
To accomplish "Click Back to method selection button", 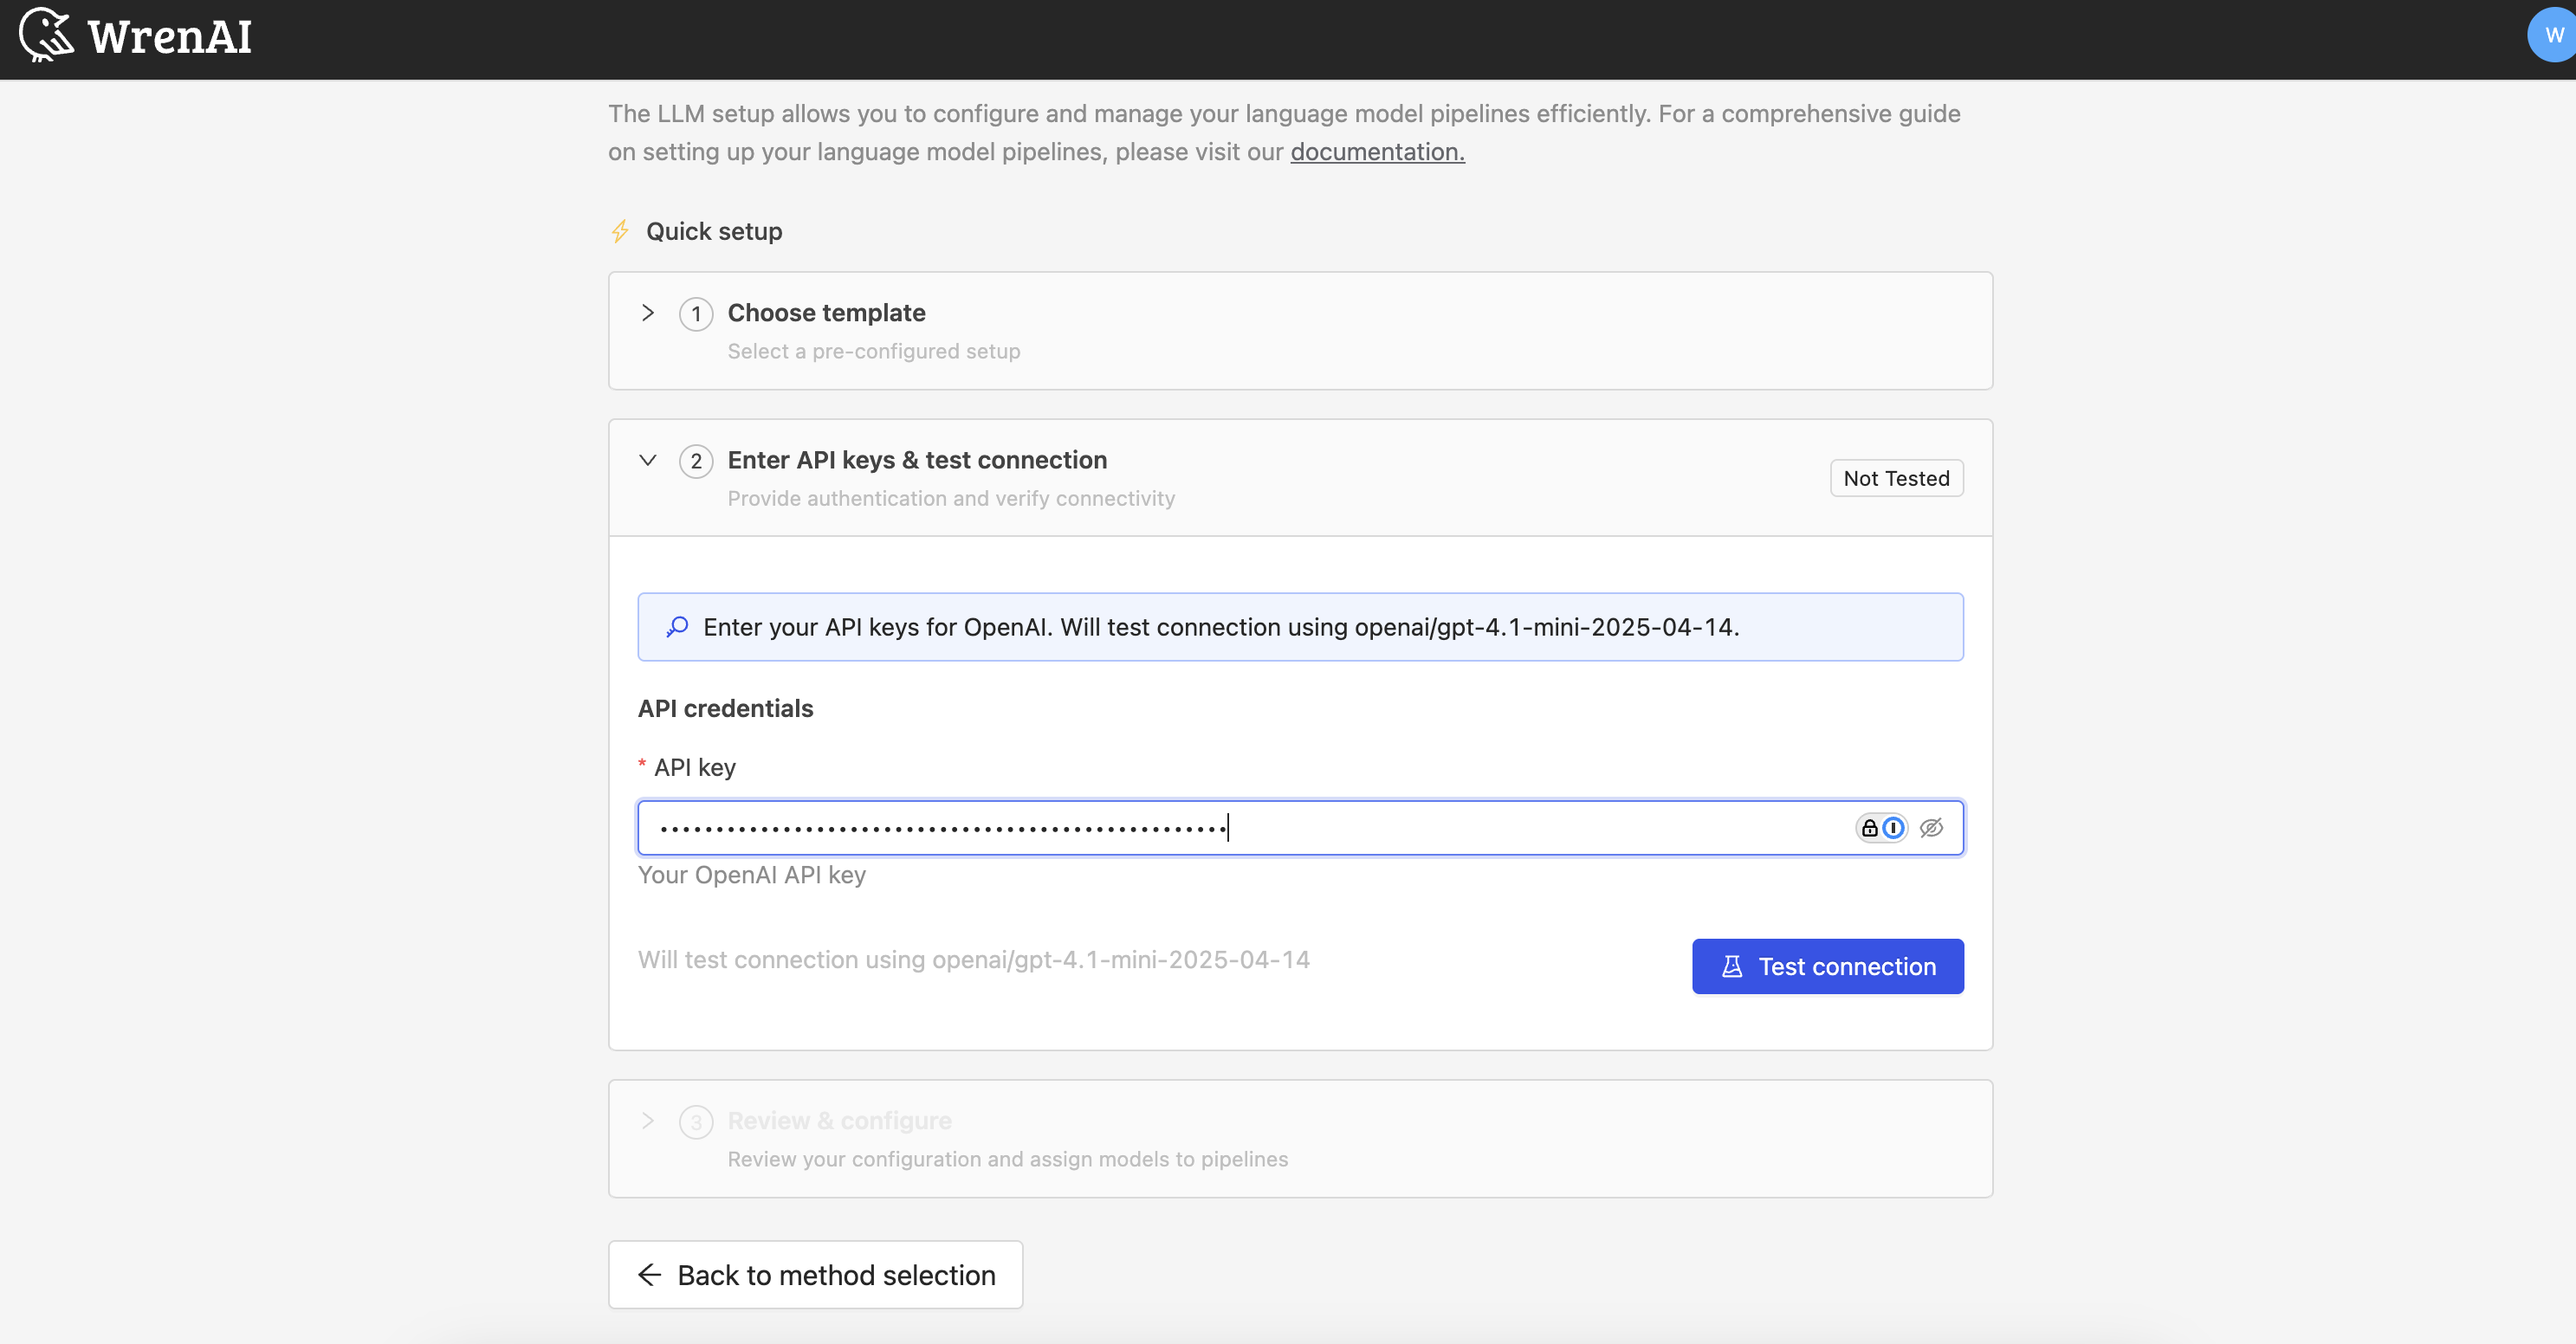I will click(815, 1274).
